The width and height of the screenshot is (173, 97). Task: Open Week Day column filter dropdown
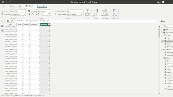coord(39,25)
